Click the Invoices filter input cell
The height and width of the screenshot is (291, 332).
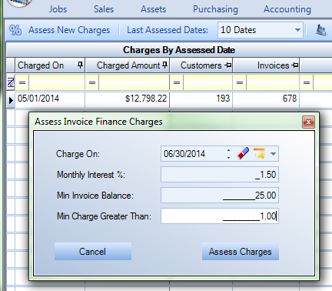273,82
